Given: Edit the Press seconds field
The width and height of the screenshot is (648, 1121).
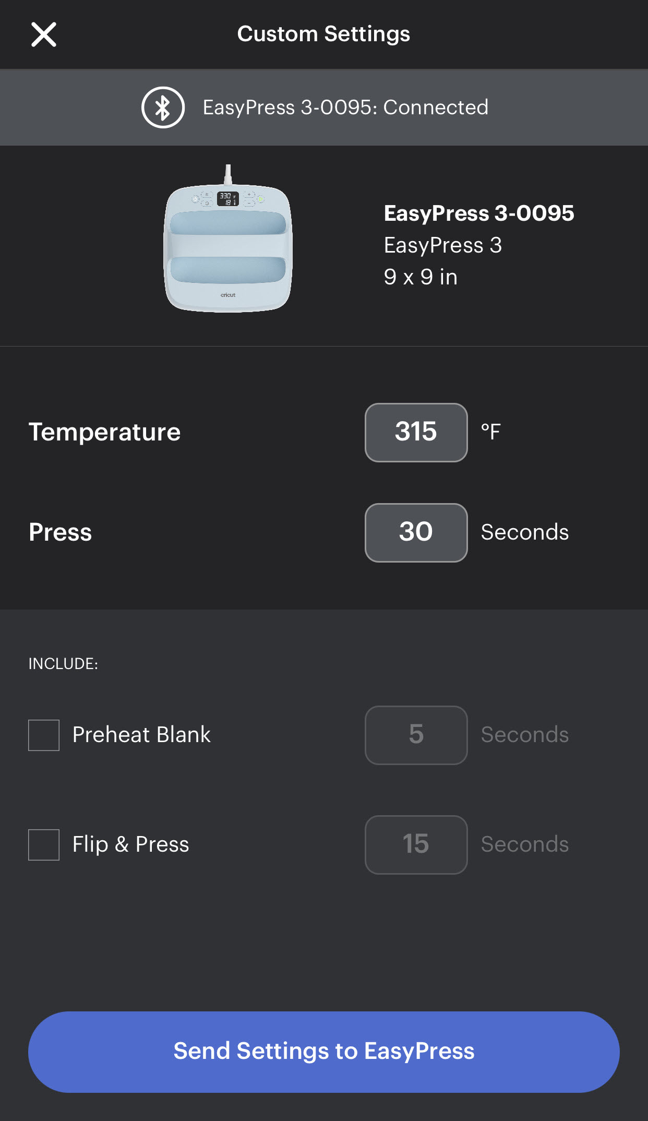Looking at the screenshot, I should pyautogui.click(x=416, y=532).
